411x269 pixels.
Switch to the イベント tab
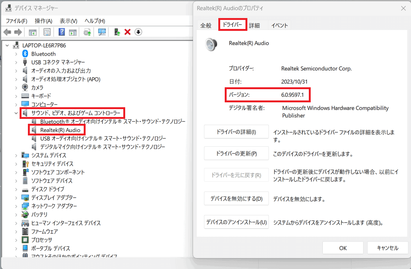pyautogui.click(x=279, y=25)
